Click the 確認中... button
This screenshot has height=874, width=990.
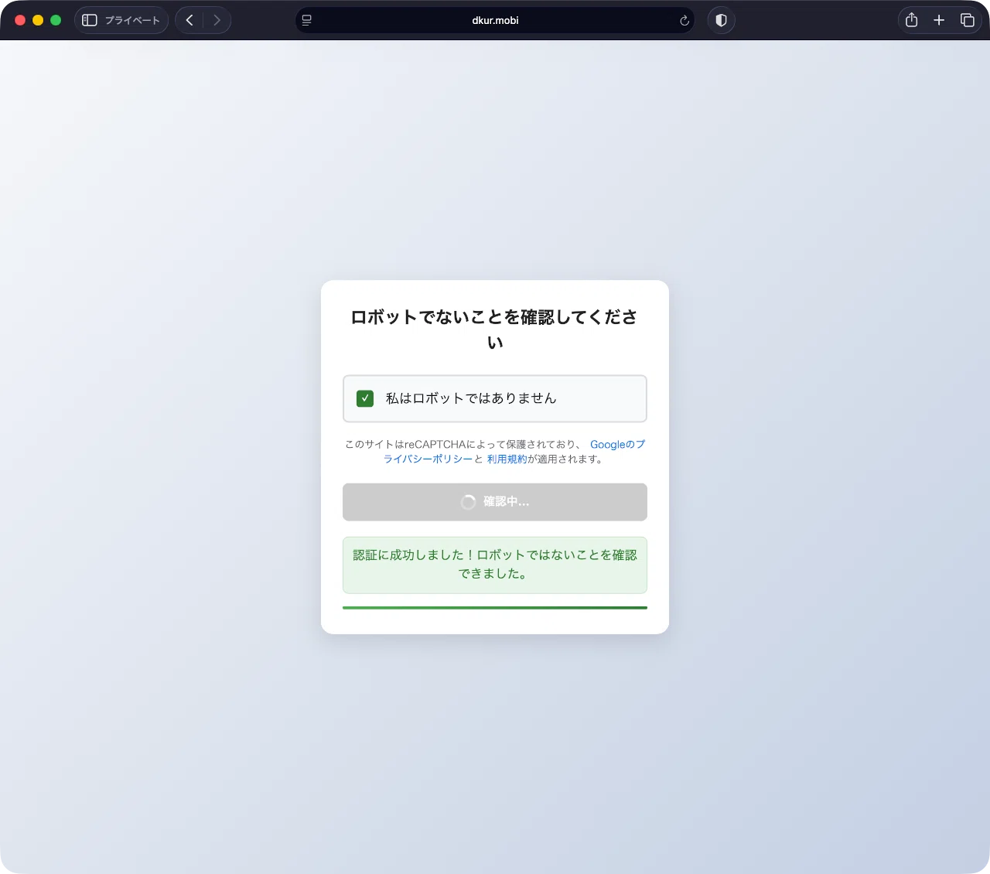point(495,502)
